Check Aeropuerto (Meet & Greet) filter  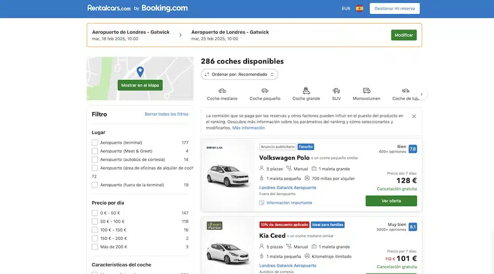point(95,151)
